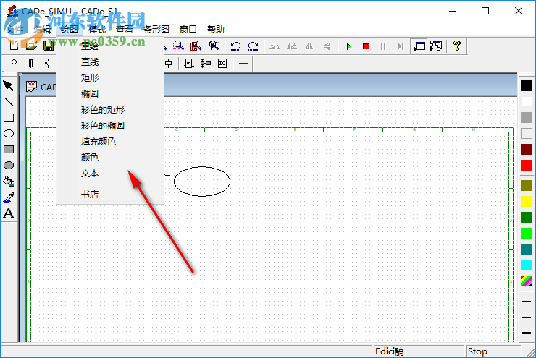The width and height of the screenshot is (536, 358).
Task: Open the 条形图 menu
Action: coord(156,30)
